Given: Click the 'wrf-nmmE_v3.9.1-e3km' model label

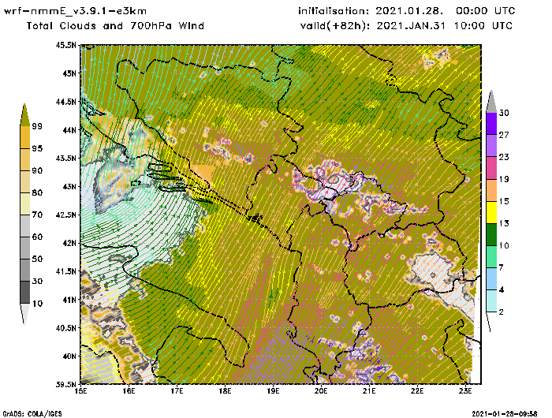Looking at the screenshot, I should (x=75, y=11).
